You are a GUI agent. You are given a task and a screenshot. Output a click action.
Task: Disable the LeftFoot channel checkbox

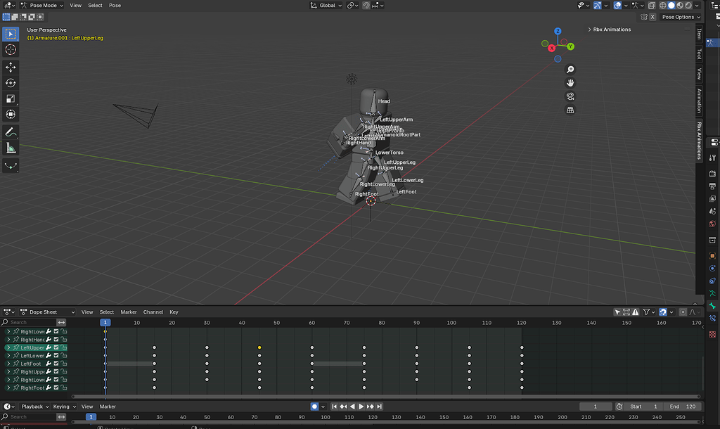(56, 364)
